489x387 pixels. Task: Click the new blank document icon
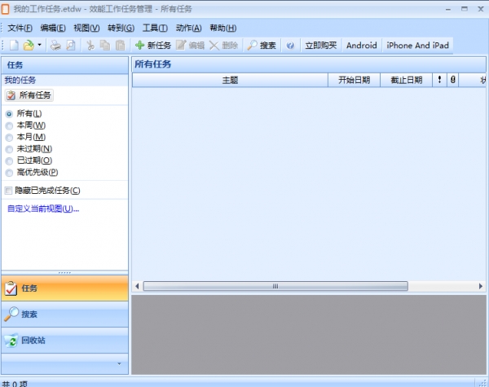coord(14,46)
